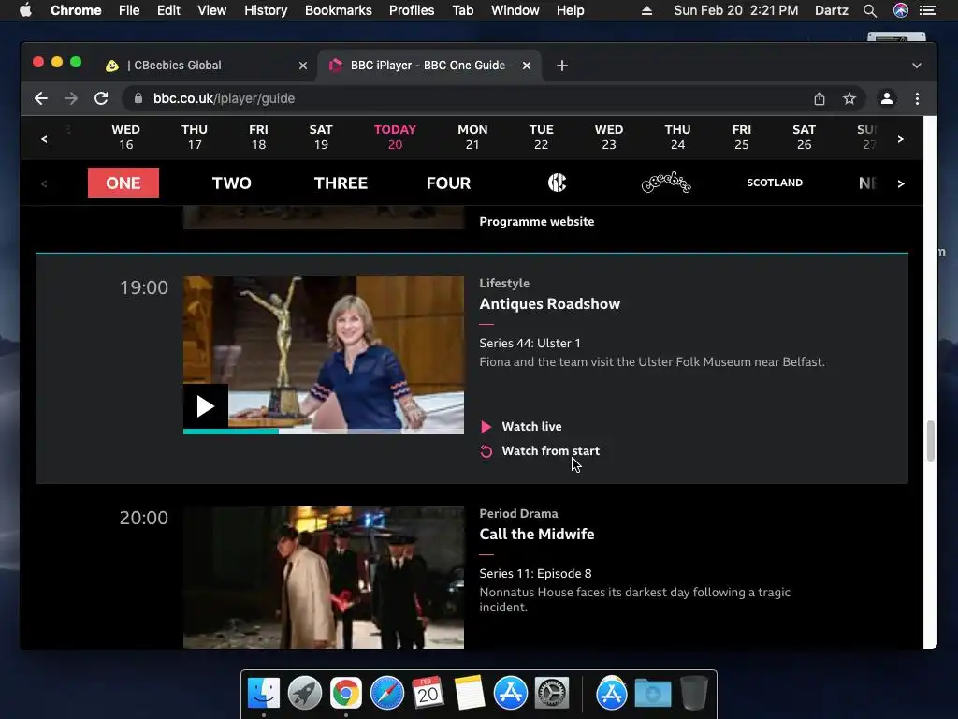958x719 pixels.
Task: Switch to the CBeebies Global tab
Action: 205,66
